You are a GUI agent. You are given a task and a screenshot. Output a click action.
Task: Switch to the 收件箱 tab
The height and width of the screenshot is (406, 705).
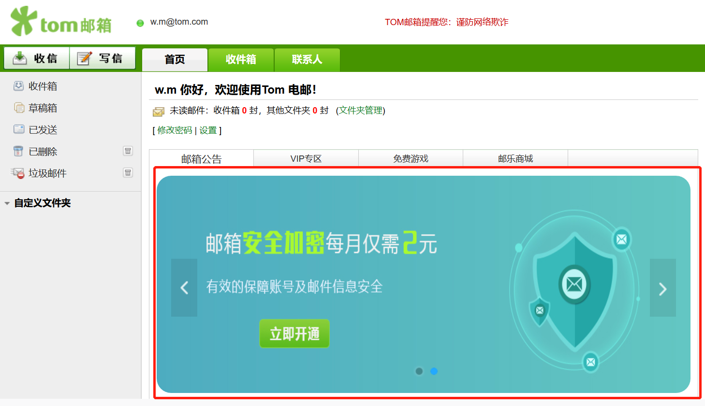tap(241, 59)
